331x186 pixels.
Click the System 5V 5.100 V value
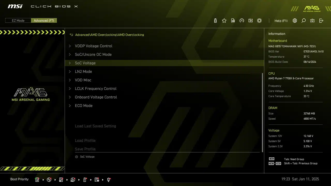point(308,141)
